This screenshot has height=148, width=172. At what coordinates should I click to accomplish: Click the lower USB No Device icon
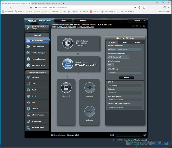(x=90, y=111)
